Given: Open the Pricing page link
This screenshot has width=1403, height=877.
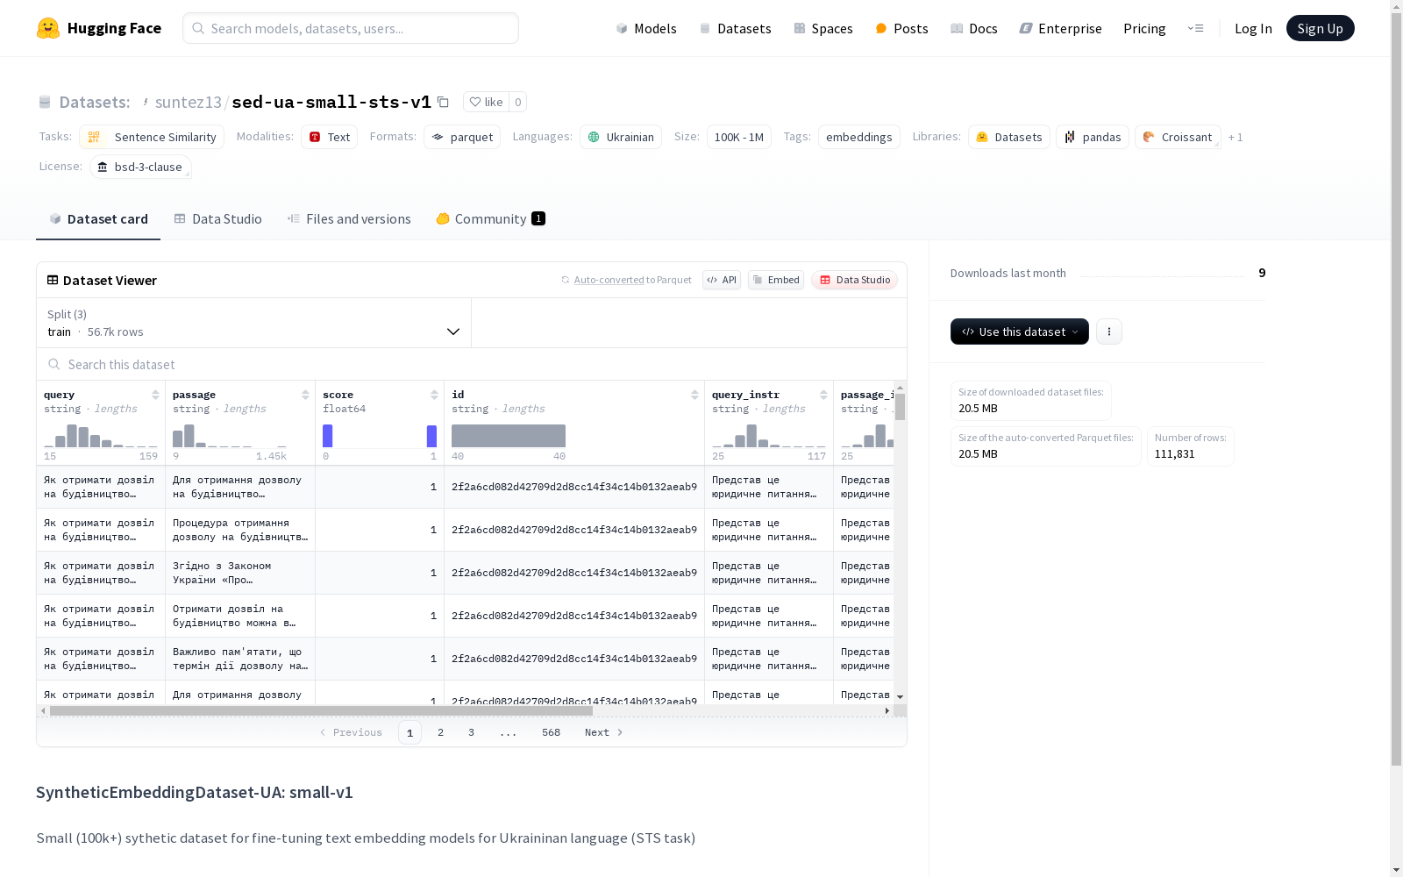Looking at the screenshot, I should (x=1144, y=28).
